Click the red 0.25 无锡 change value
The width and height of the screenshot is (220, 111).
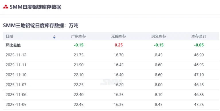pyautogui.click(x=119, y=45)
